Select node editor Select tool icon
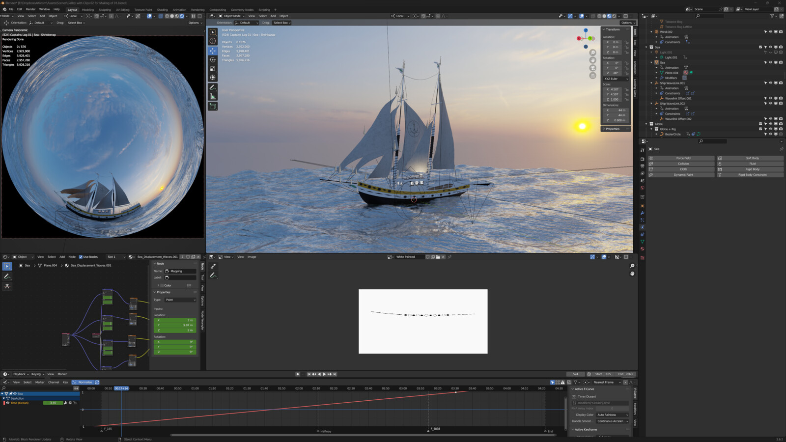This screenshot has width=786, height=442. 7,266
